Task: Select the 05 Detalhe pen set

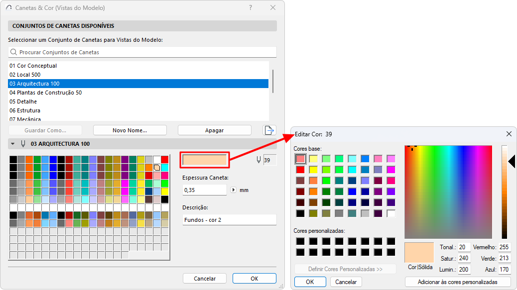Action: click(22, 101)
